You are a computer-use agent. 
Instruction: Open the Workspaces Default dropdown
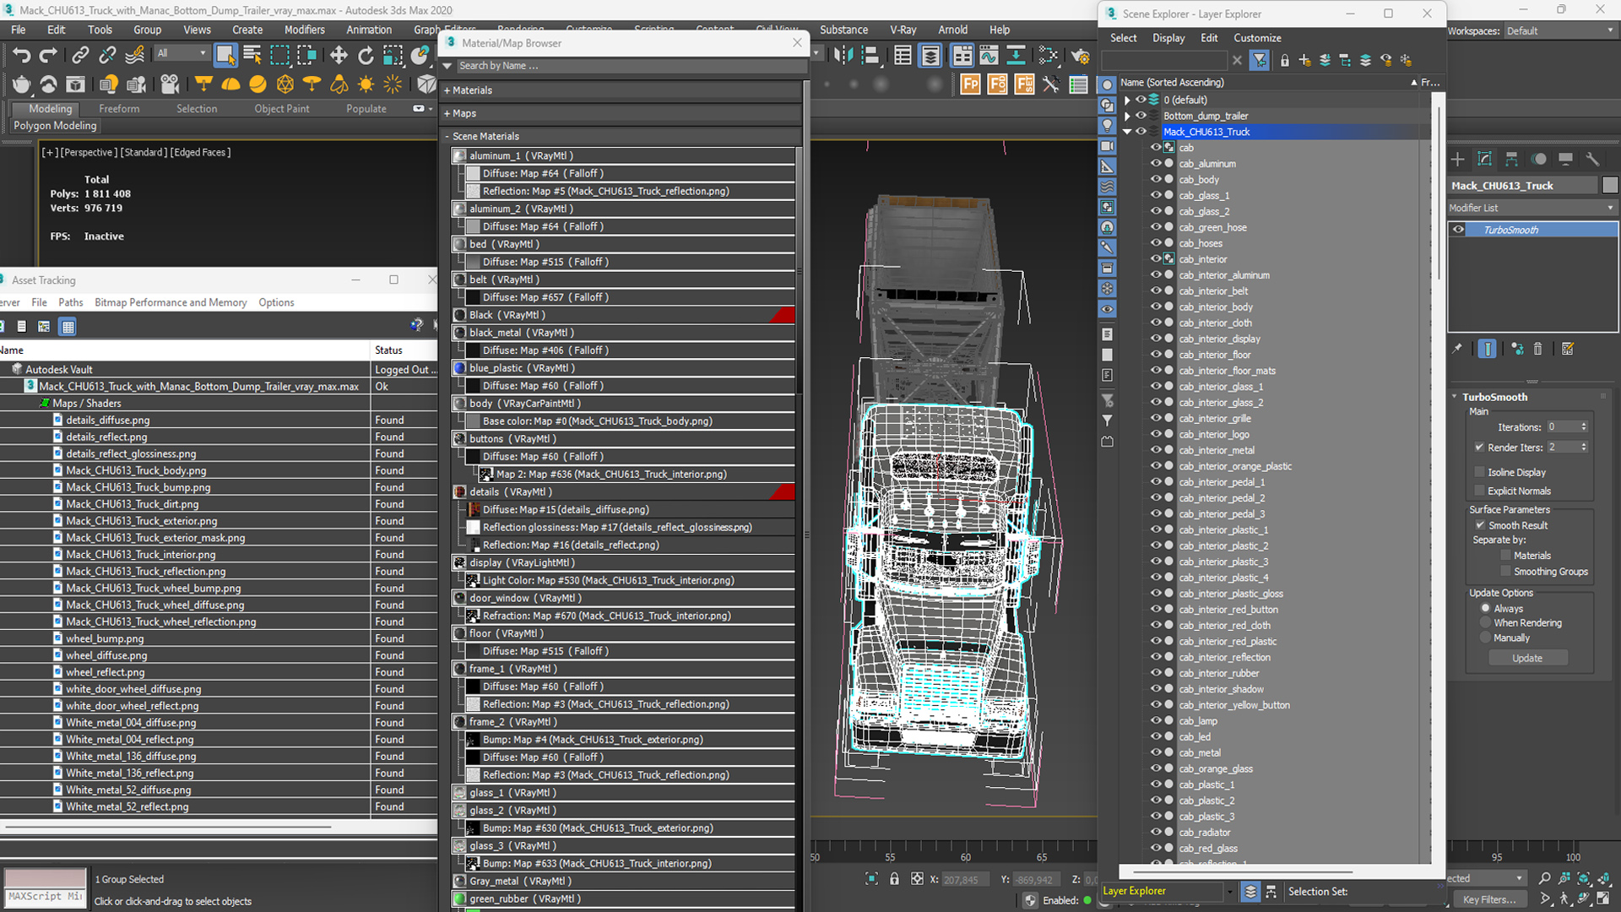click(x=1560, y=31)
